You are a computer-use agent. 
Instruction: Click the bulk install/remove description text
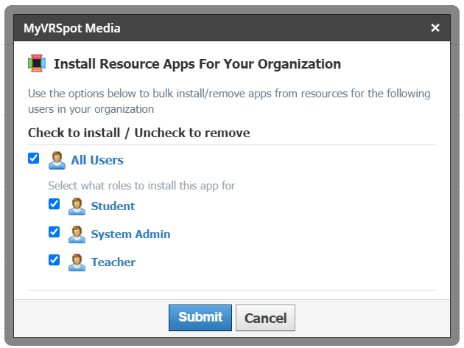[x=229, y=101]
